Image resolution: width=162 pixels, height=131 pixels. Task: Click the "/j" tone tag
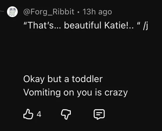[x=146, y=26]
